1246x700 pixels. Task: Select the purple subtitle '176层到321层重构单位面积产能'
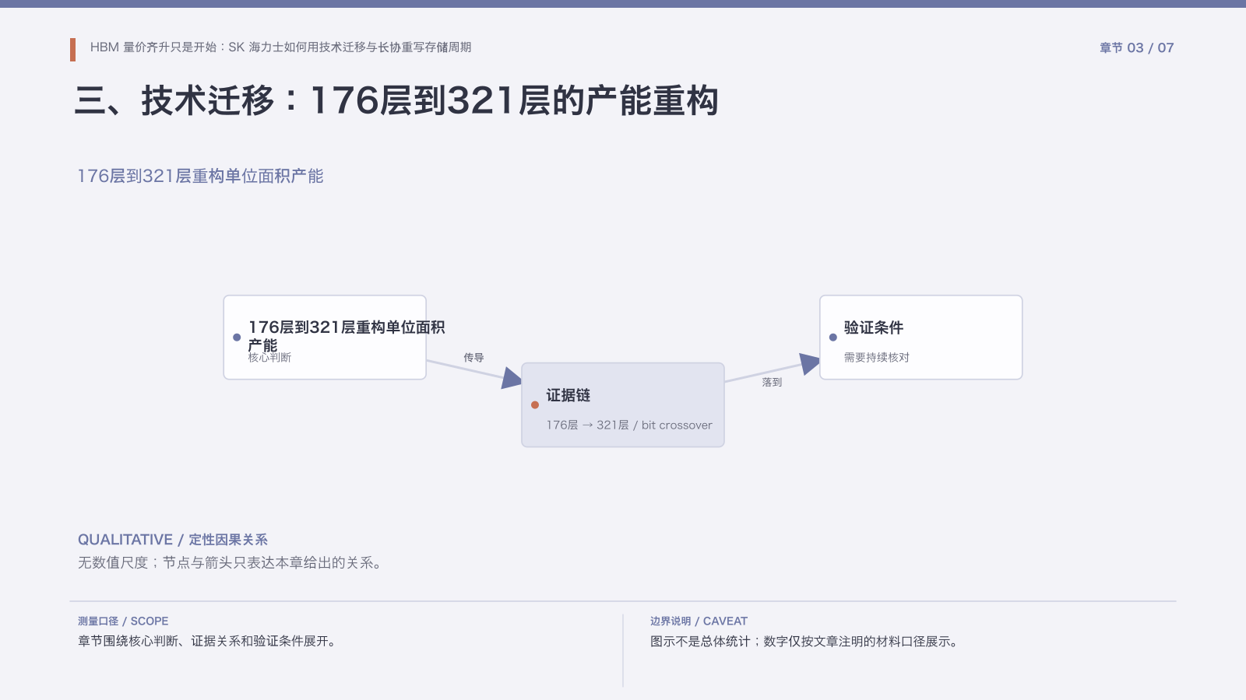(200, 176)
